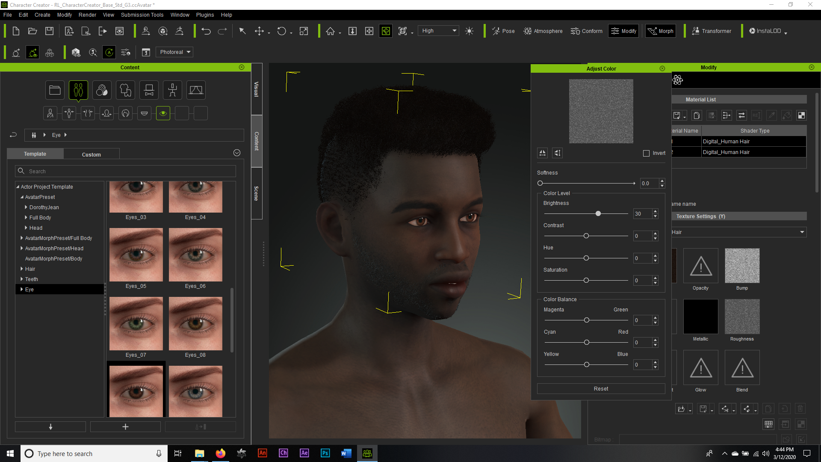
Task: Increase the Softness value stepper
Action: 662,181
